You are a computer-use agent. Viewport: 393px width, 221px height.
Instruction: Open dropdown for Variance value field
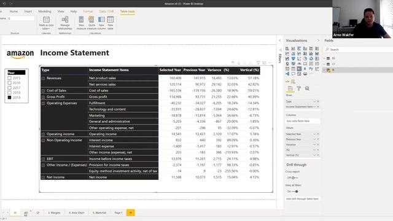click(x=314, y=145)
